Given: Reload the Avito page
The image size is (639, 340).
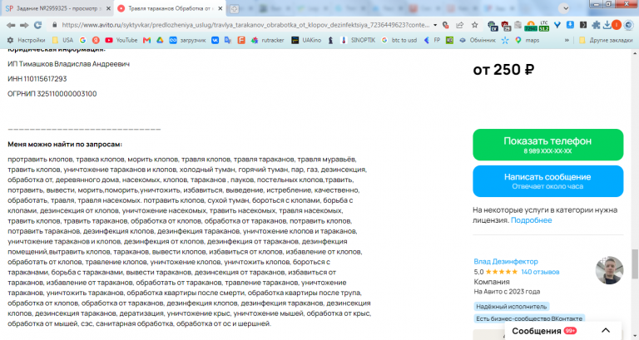Looking at the screenshot, I should [x=38, y=25].
